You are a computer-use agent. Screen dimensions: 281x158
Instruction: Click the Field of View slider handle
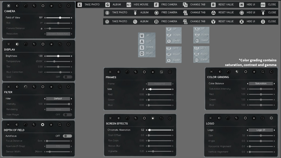[x=60, y=18]
